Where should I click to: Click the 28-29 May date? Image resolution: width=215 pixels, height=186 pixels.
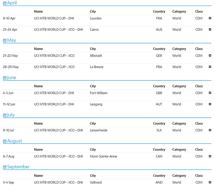(11, 67)
